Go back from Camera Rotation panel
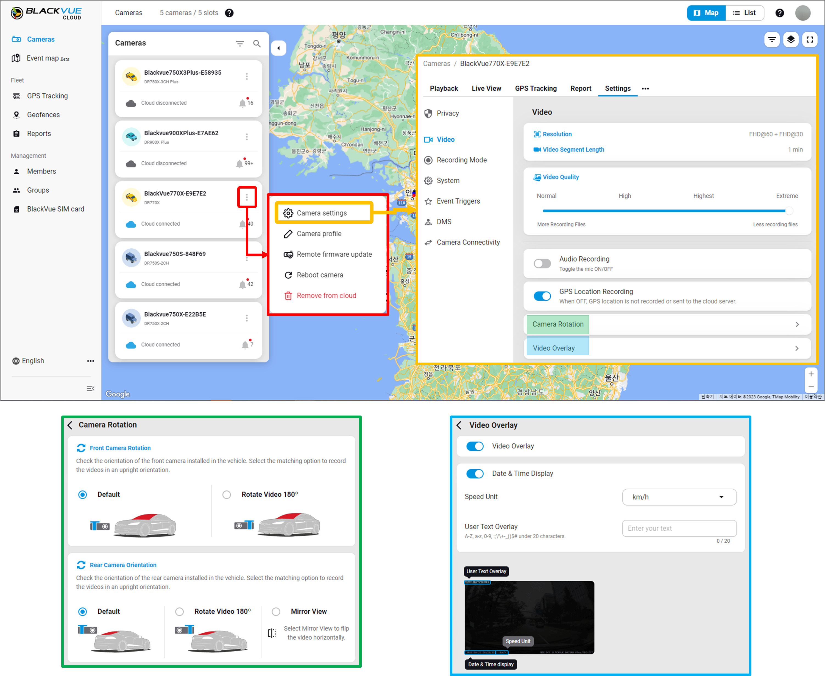Screen dimensions: 825x676 pos(70,425)
